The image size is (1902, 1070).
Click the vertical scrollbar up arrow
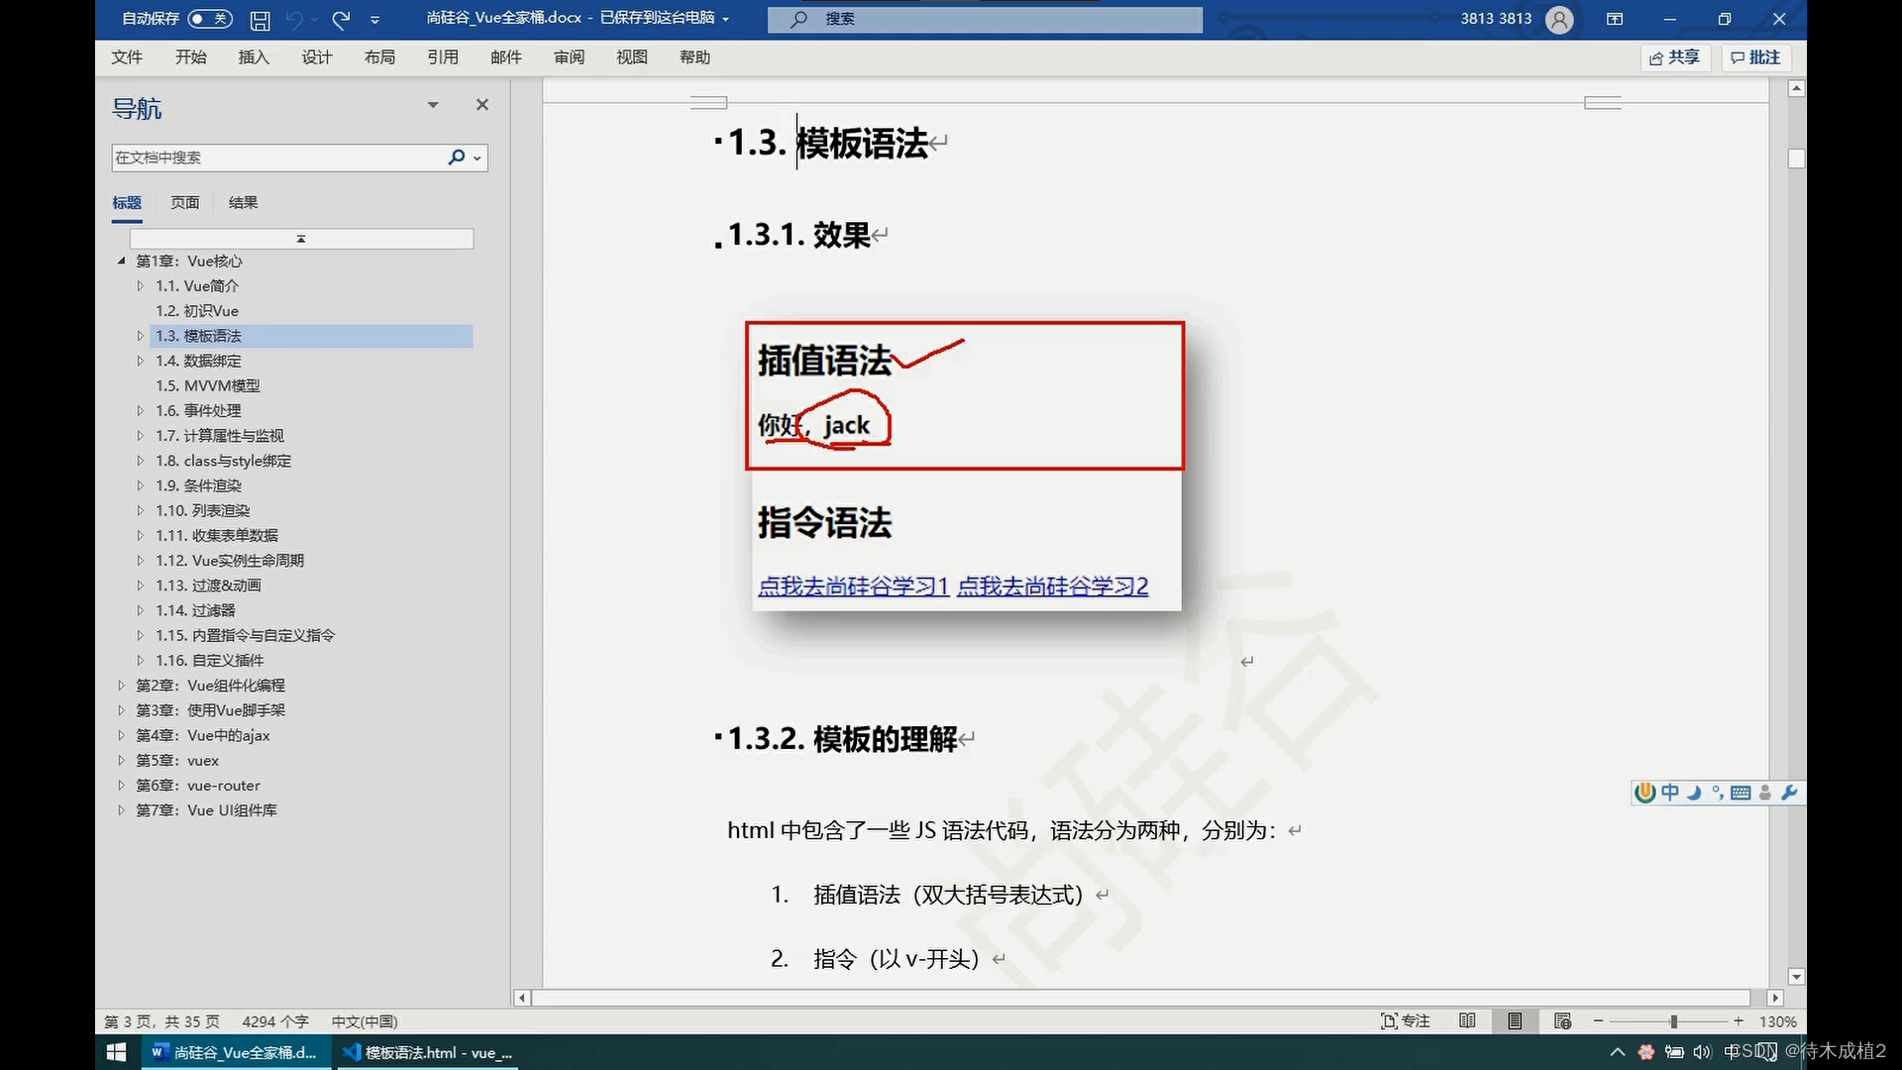[x=1796, y=89]
